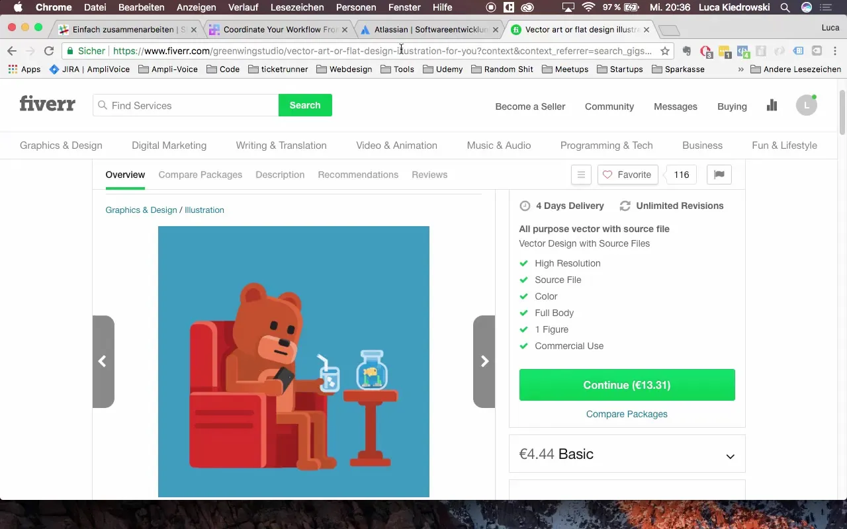Open the Messages link

(676, 106)
